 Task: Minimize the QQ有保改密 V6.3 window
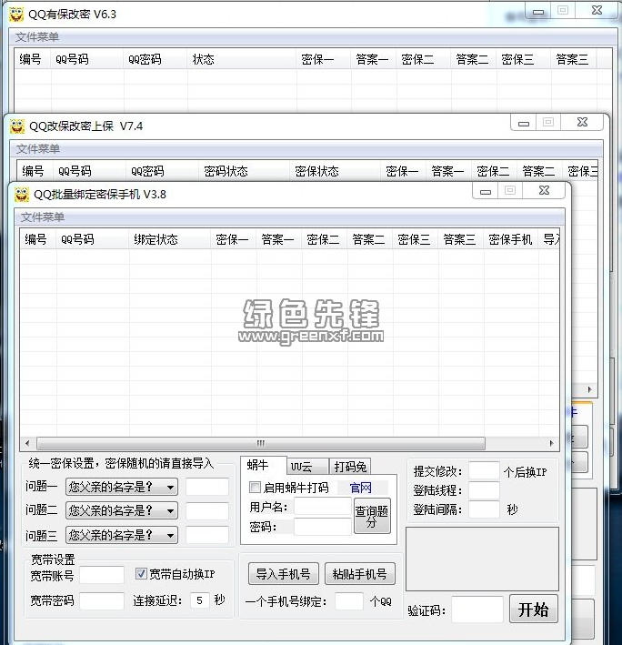(538, 11)
